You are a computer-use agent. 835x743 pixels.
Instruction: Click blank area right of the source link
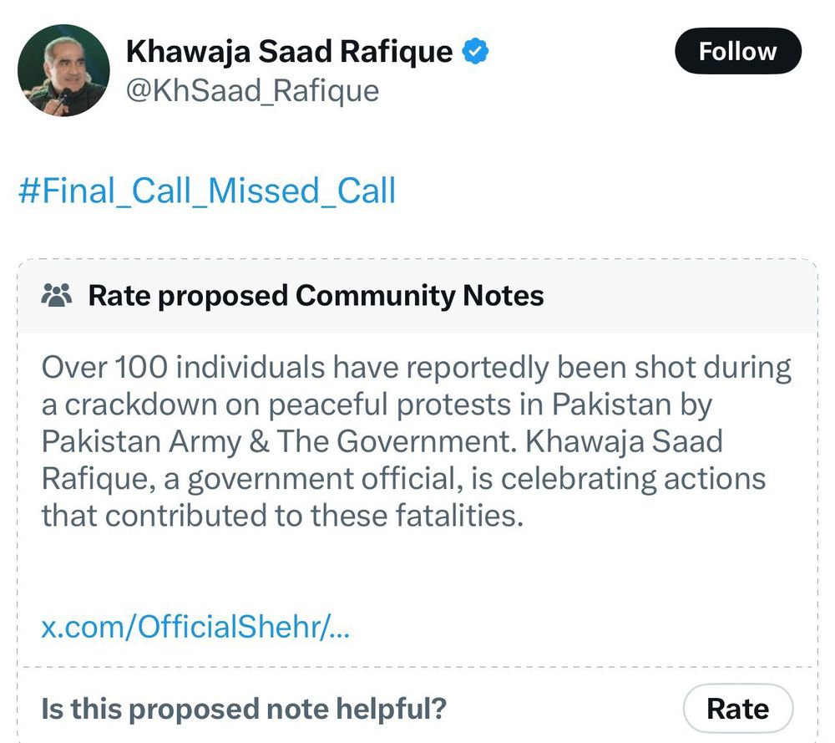click(x=584, y=627)
